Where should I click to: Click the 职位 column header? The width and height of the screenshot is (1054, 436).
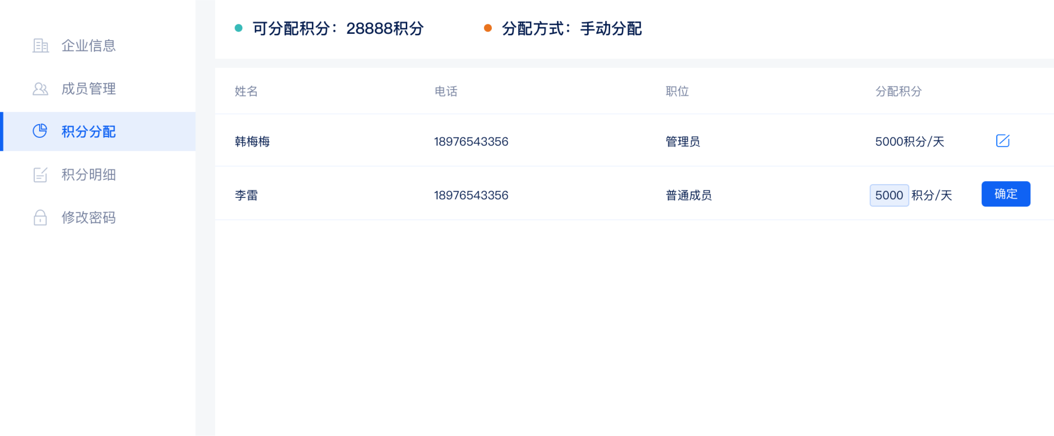pos(677,91)
